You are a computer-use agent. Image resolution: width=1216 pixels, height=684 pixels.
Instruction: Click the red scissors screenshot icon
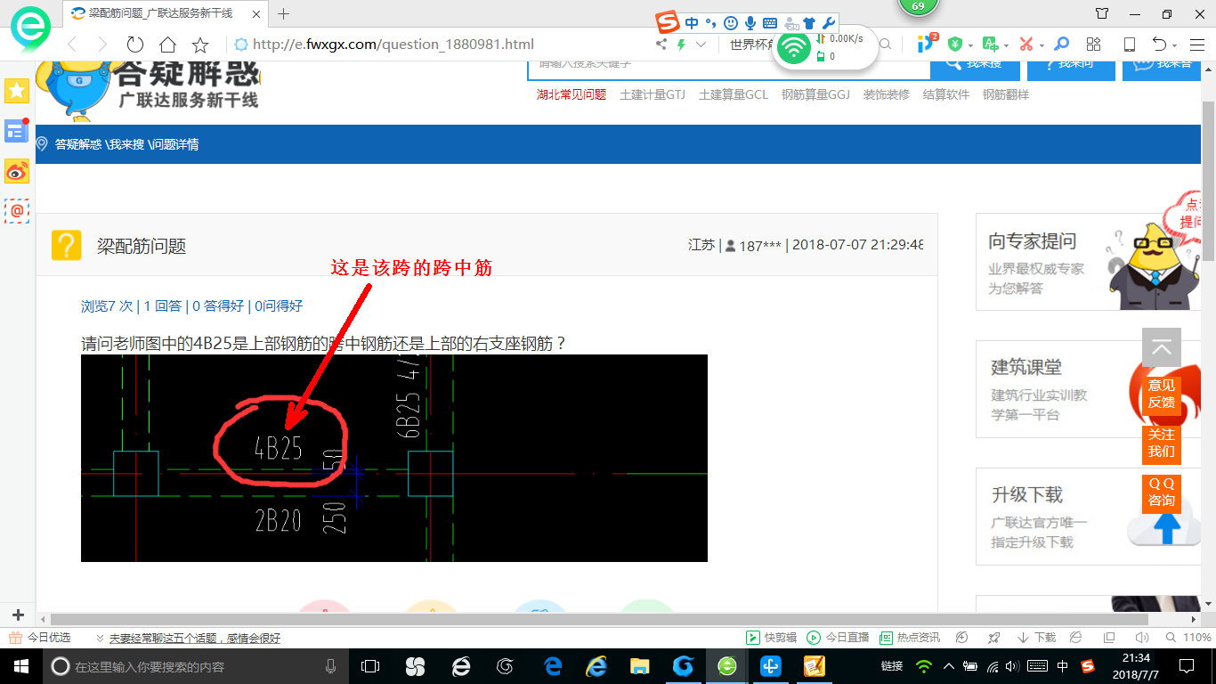click(x=1025, y=44)
